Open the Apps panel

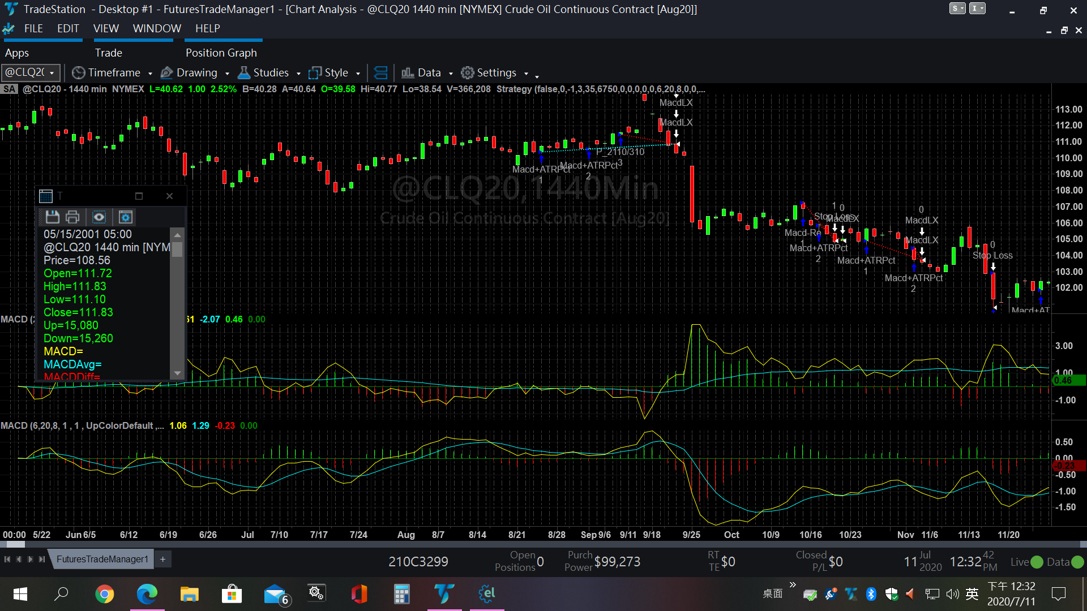(17, 53)
